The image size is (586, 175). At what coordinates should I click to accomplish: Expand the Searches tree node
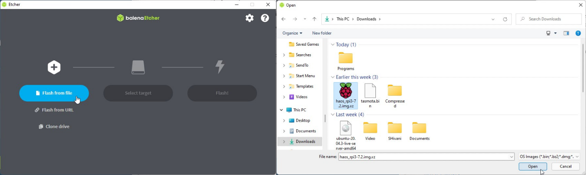tap(284, 55)
